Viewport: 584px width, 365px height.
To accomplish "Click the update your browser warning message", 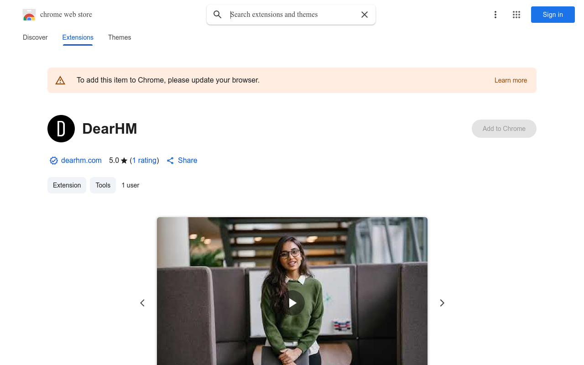I will [x=168, y=80].
